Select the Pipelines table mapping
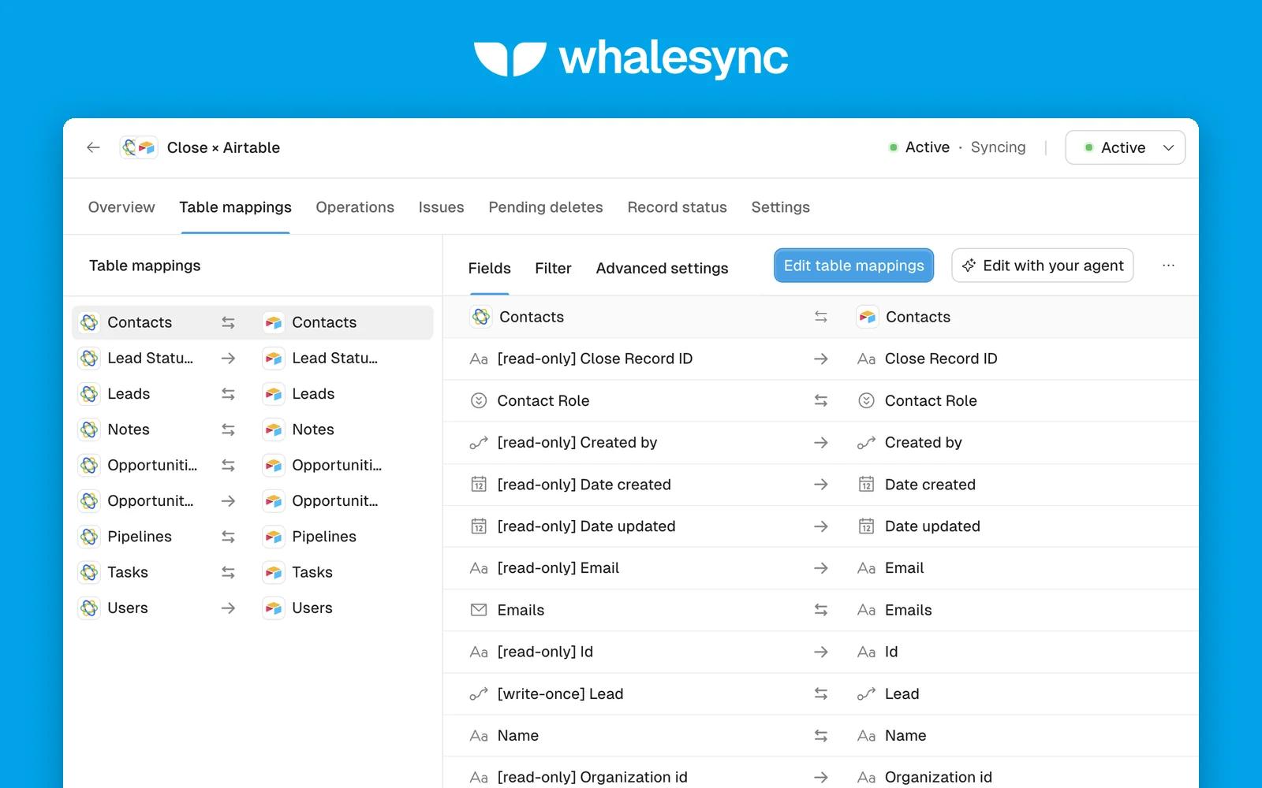 [x=252, y=537]
